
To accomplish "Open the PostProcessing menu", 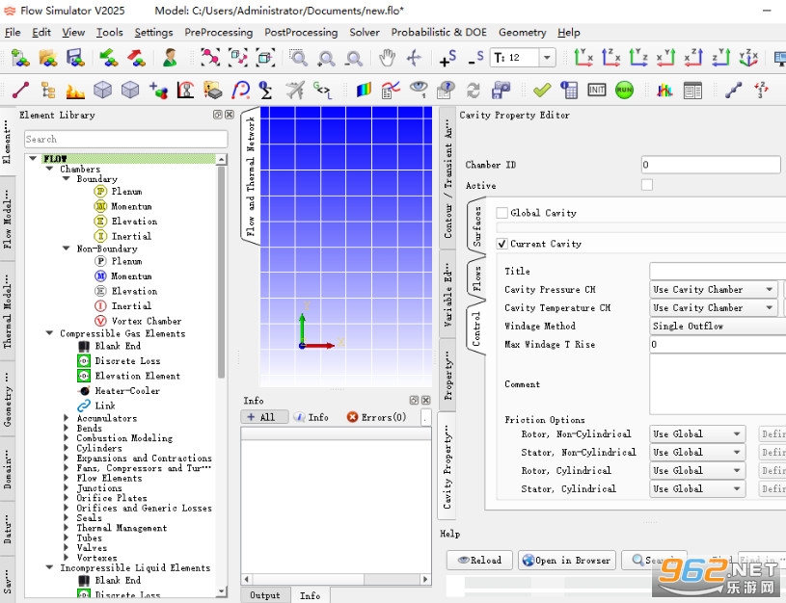I will point(301,32).
